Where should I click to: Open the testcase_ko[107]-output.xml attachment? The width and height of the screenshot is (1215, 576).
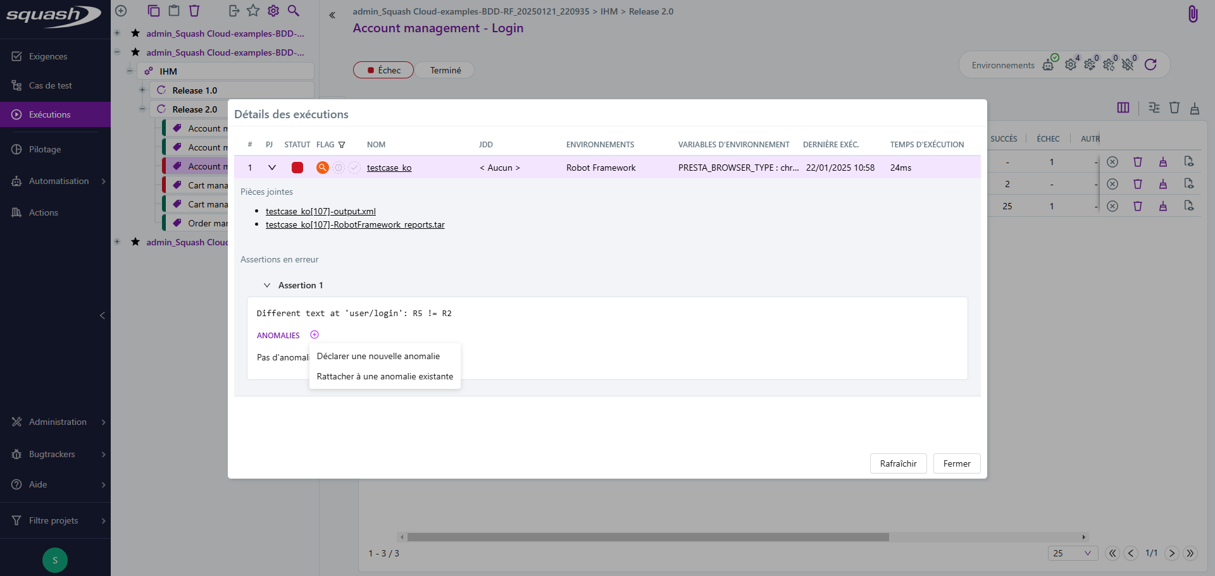pyautogui.click(x=321, y=211)
